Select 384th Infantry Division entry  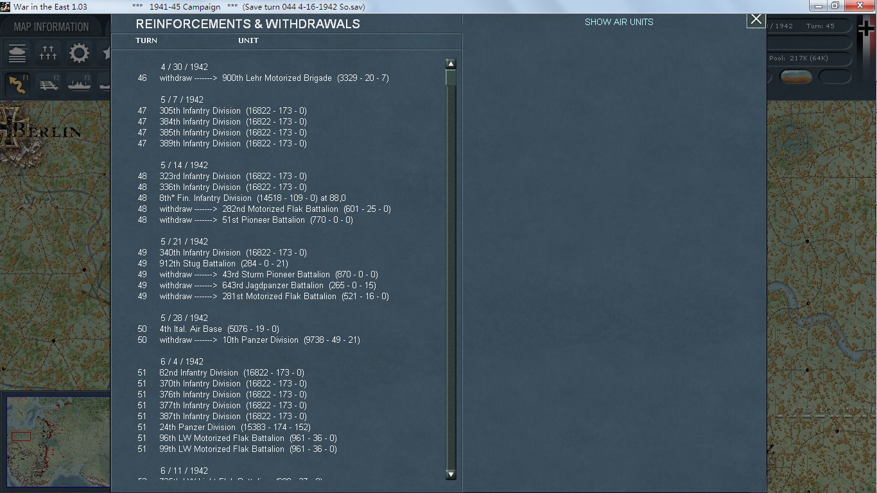click(x=233, y=122)
